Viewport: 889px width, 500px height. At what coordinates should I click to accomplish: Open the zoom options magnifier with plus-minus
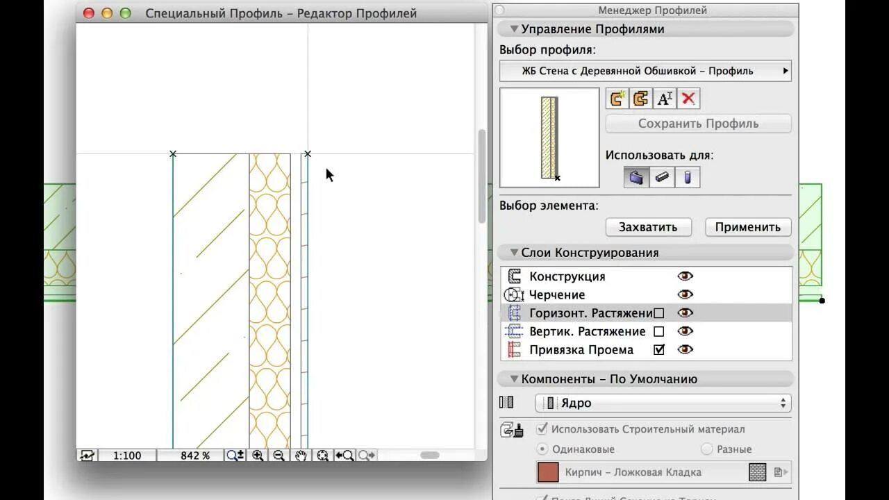(x=235, y=456)
